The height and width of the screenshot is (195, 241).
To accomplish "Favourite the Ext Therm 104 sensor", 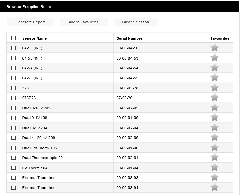I will 214,167.
